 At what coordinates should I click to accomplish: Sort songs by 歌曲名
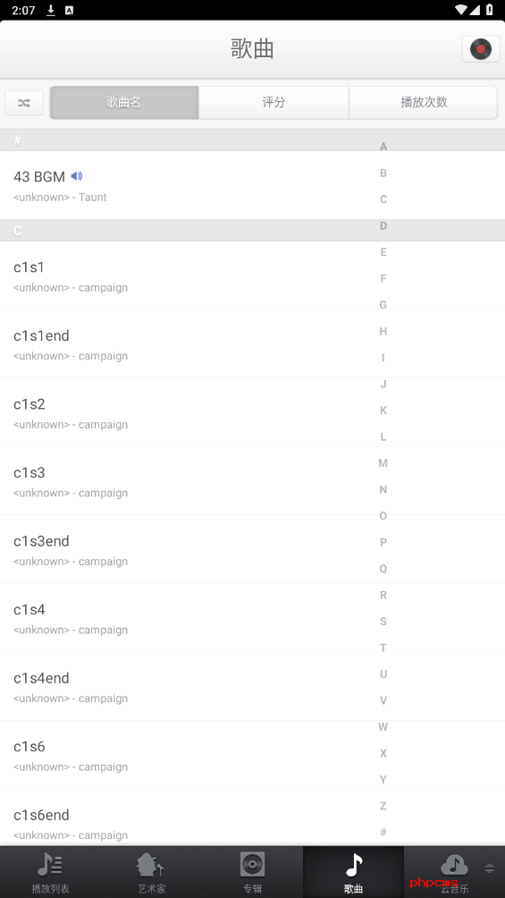[x=124, y=103]
